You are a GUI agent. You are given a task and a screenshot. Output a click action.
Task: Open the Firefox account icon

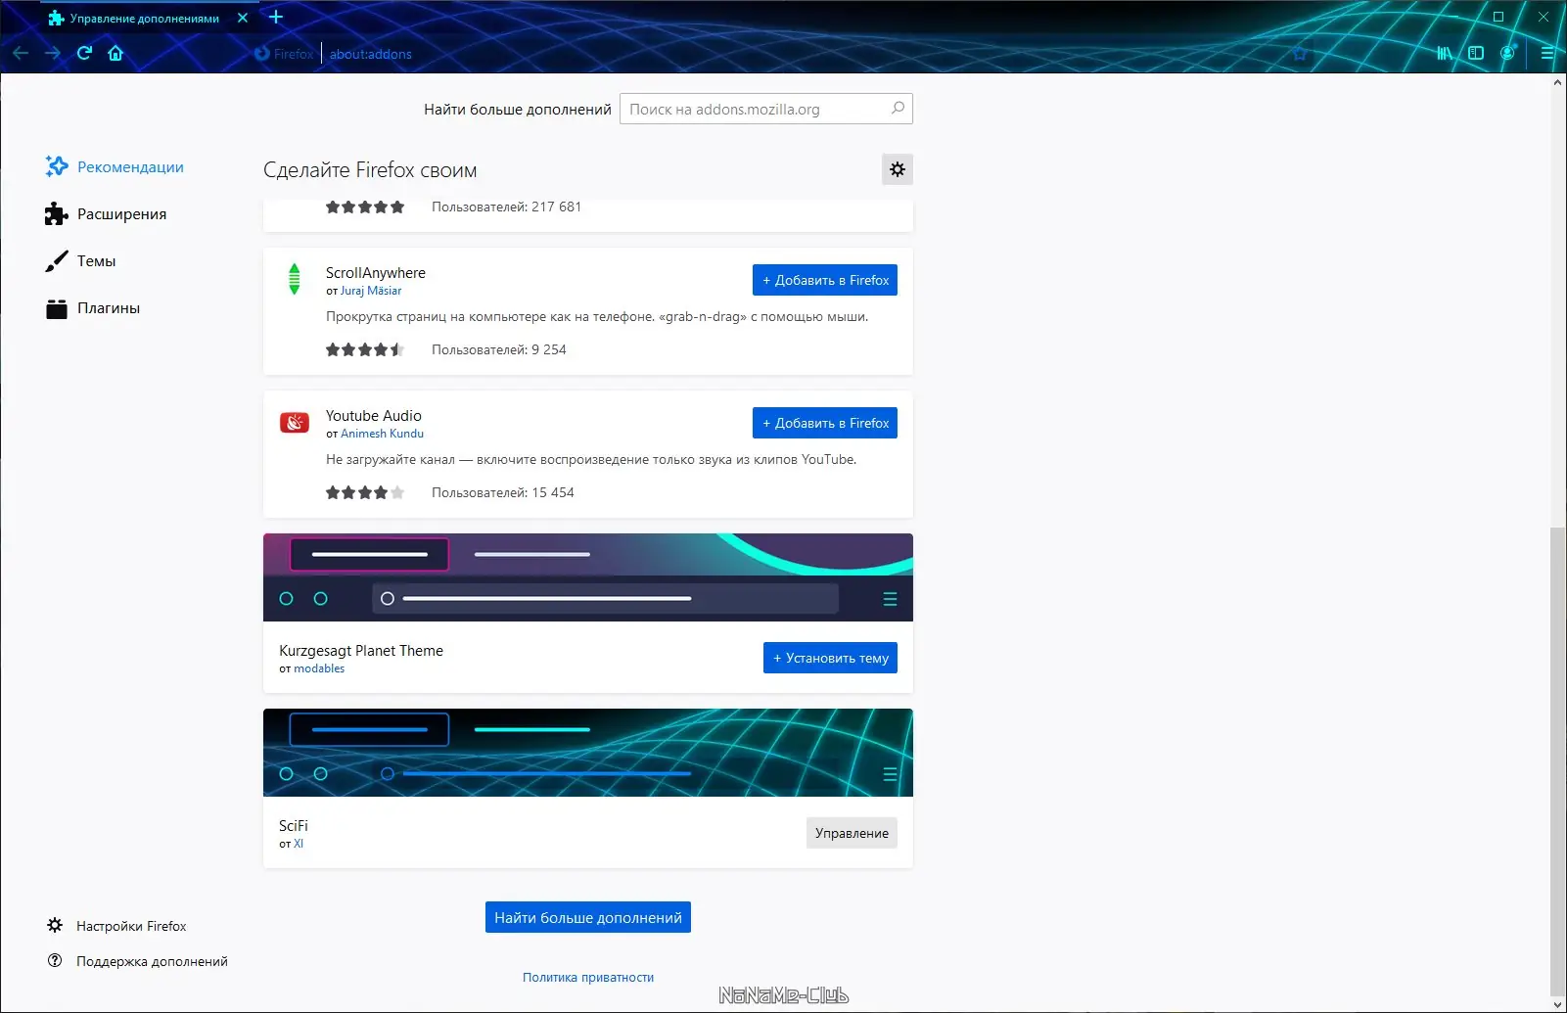click(x=1507, y=53)
